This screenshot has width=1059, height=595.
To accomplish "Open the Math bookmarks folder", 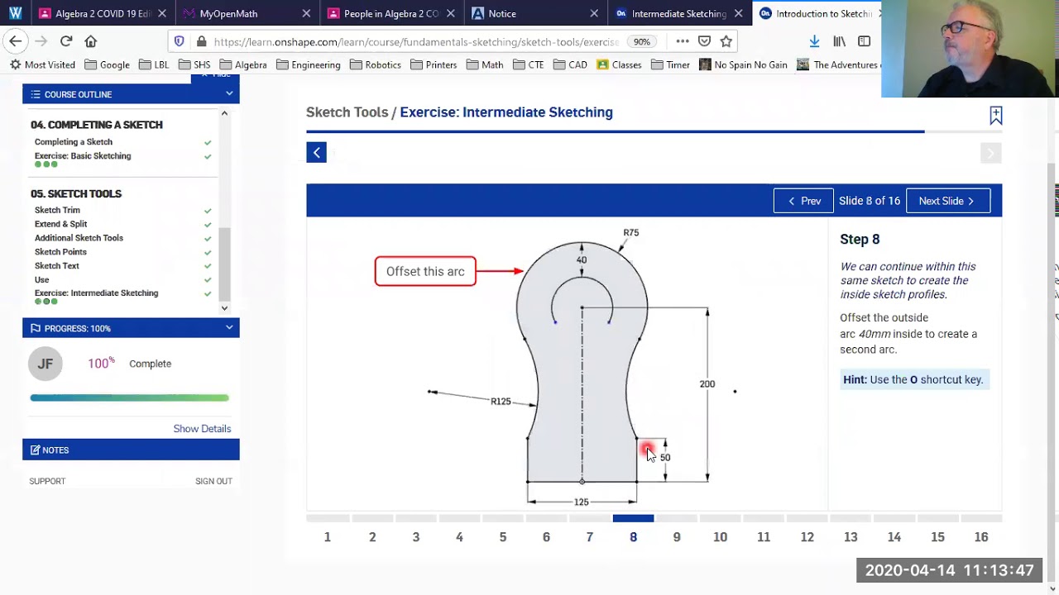I will click(x=484, y=64).
